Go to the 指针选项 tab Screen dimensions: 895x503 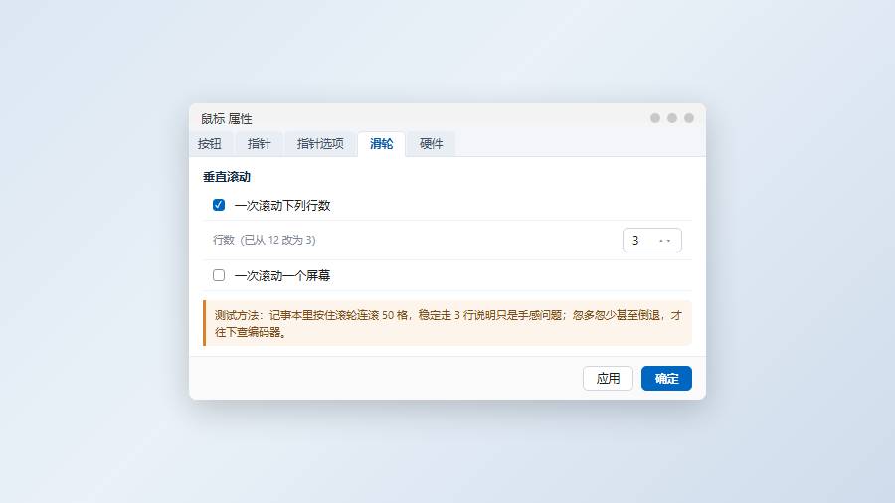(320, 144)
